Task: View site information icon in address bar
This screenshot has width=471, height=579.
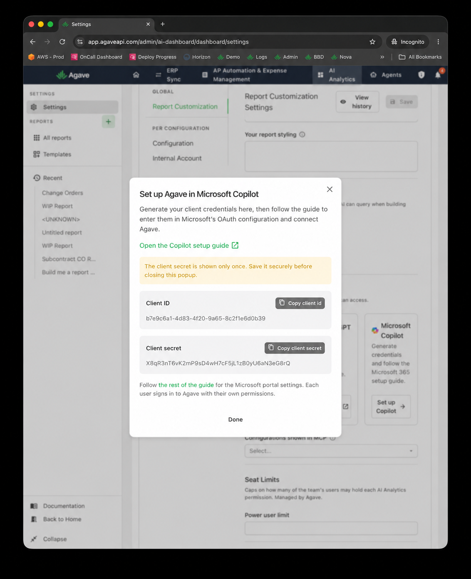Action: [x=80, y=42]
